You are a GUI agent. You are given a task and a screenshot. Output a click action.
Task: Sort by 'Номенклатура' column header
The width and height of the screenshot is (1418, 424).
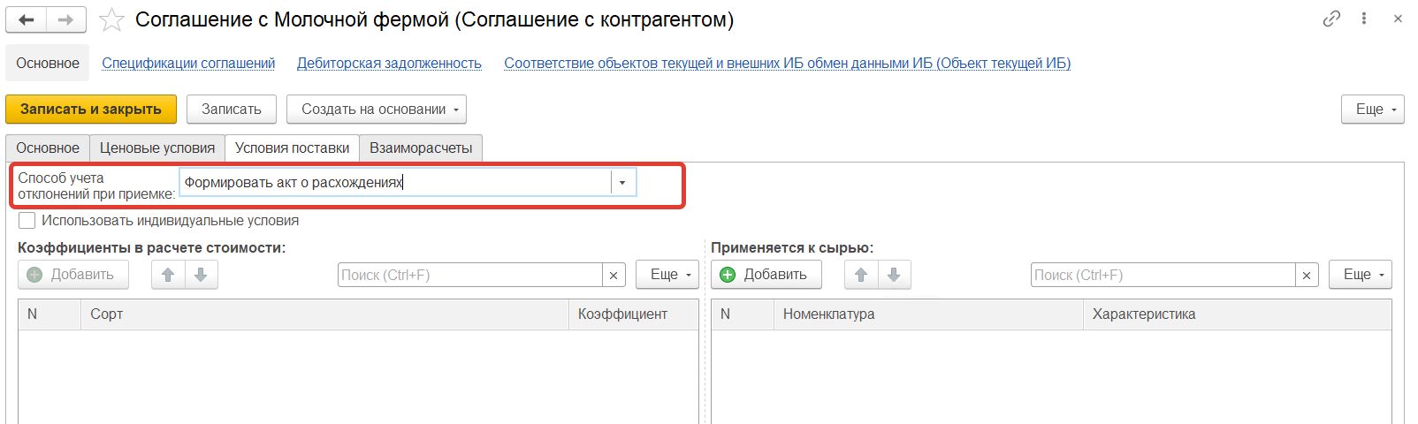pos(928,314)
